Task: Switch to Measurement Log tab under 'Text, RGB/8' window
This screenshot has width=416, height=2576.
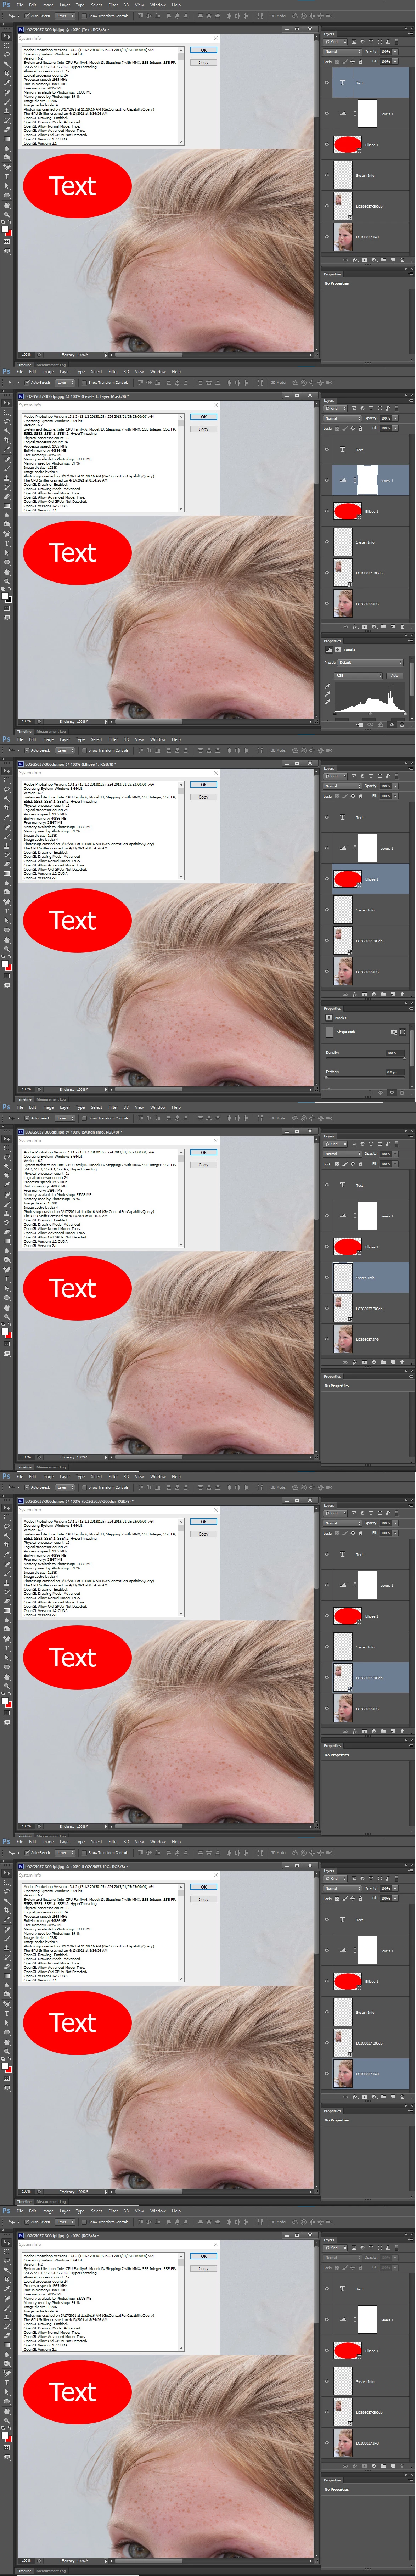Action: click(x=51, y=365)
